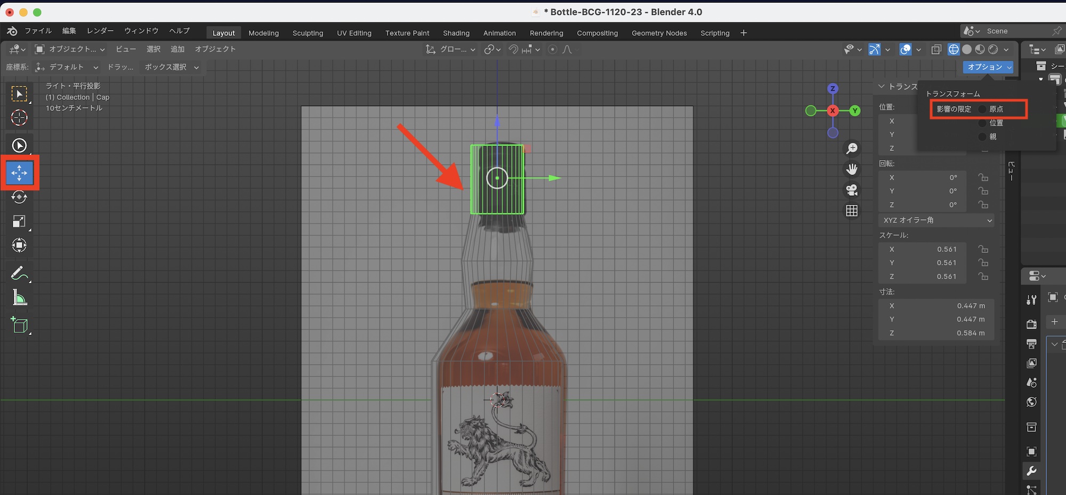1066x495 pixels.
Task: Toggle camera view in viewport
Action: [x=852, y=190]
